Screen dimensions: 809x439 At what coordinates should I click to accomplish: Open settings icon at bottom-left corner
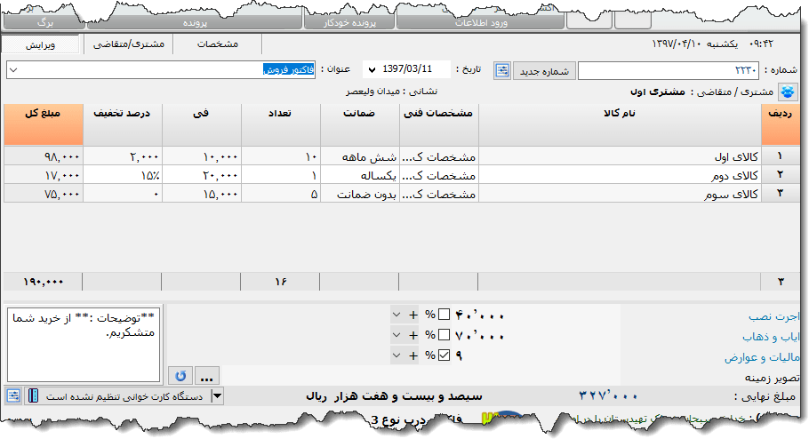click(13, 396)
